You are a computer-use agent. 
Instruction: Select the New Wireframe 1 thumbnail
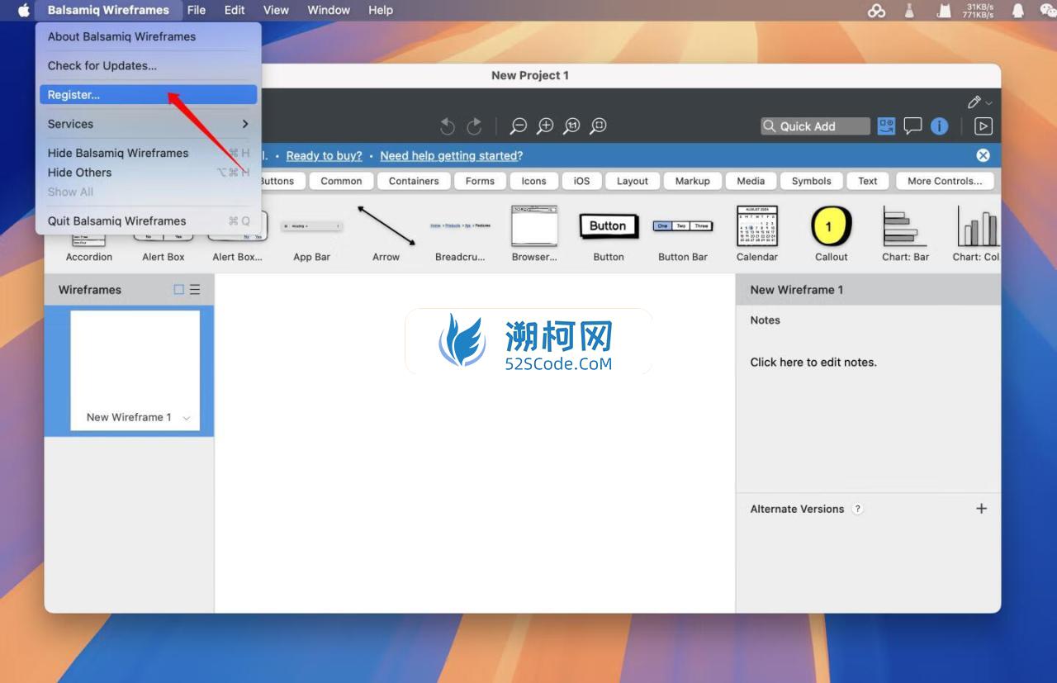[x=135, y=370]
